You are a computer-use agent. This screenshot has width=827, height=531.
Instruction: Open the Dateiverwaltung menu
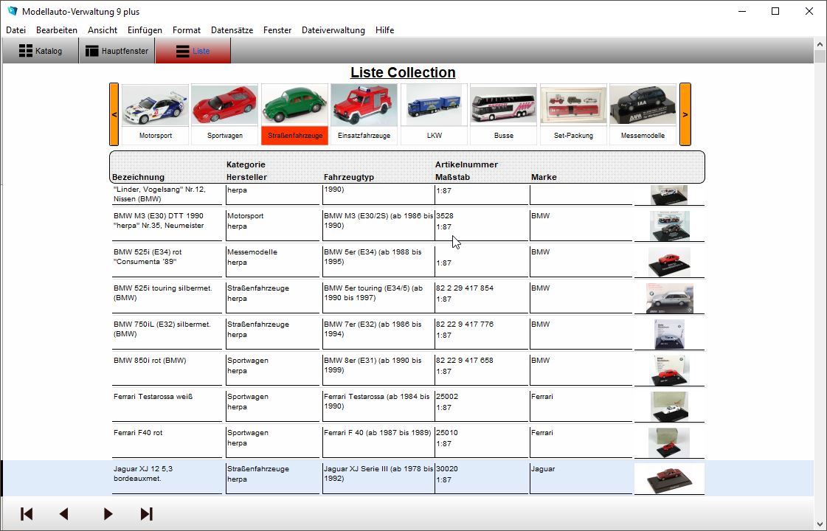(333, 30)
